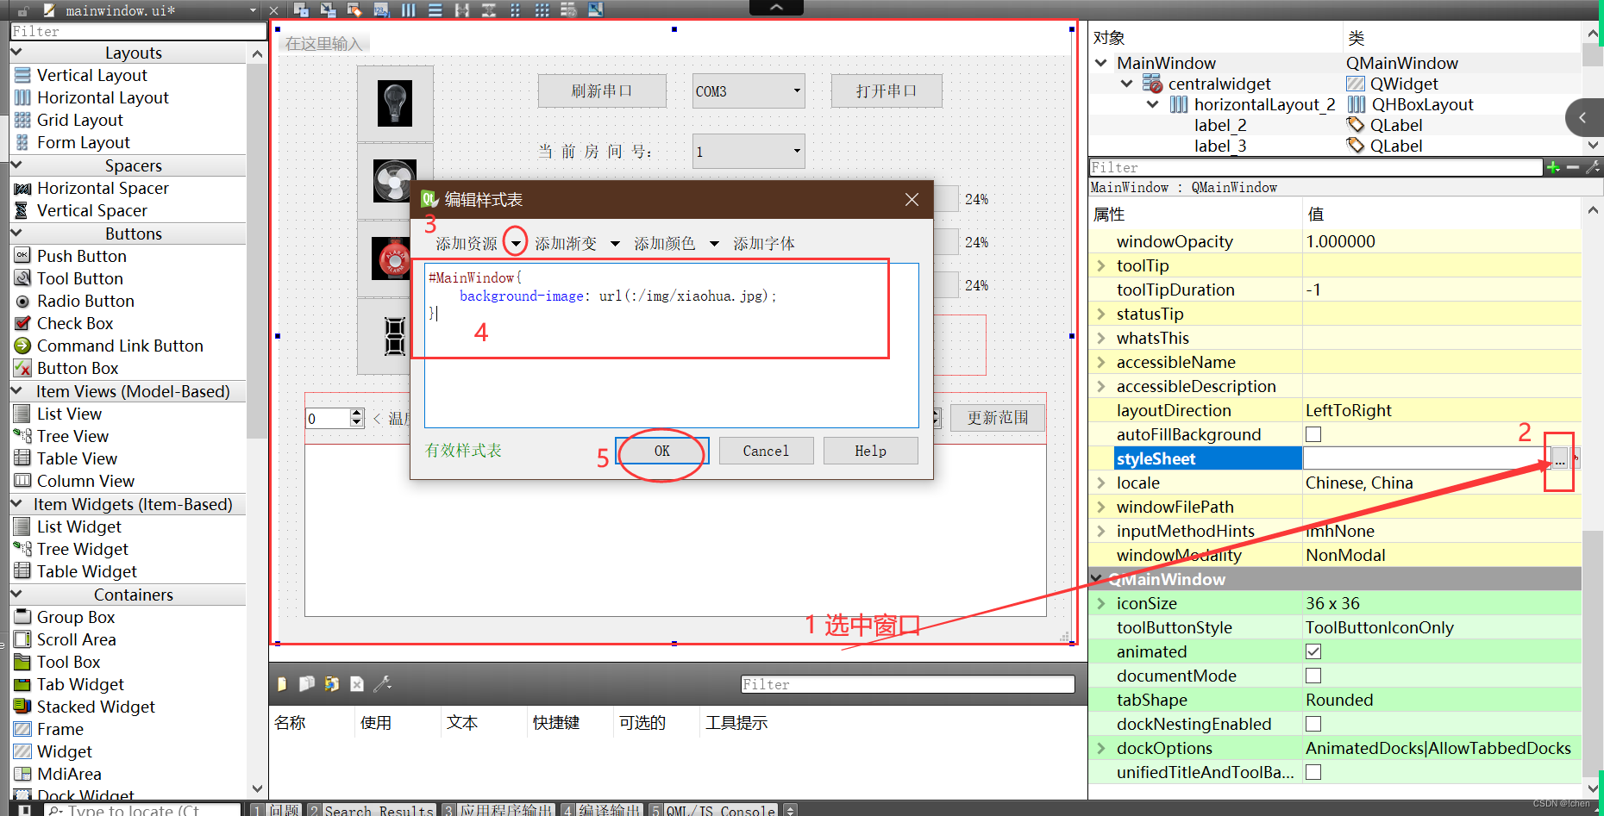
Task: Select the Edit Buddies mode icon
Action: [354, 9]
